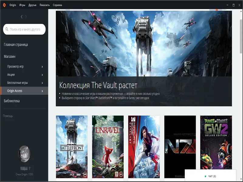
Task: Open the Origin Access section
Action: click(x=24, y=91)
